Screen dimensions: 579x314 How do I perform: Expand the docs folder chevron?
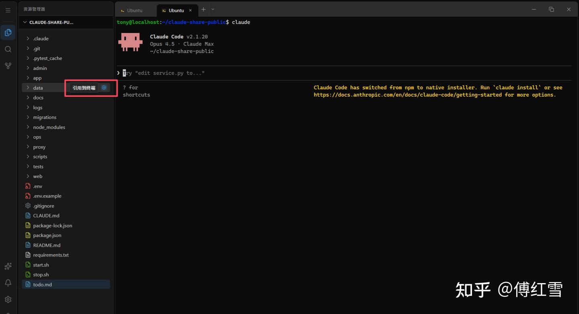click(28, 98)
